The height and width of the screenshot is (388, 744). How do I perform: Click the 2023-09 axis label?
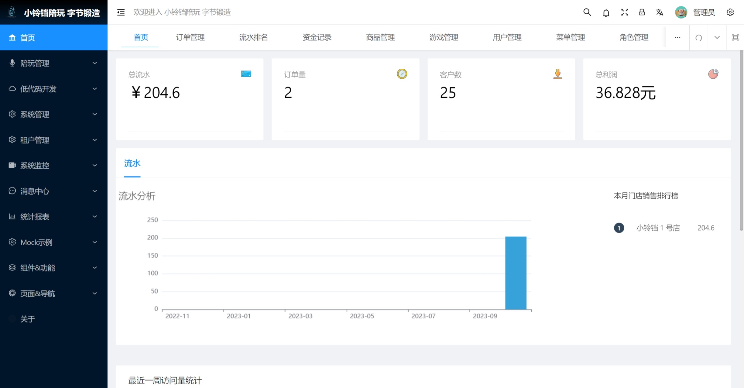(485, 316)
